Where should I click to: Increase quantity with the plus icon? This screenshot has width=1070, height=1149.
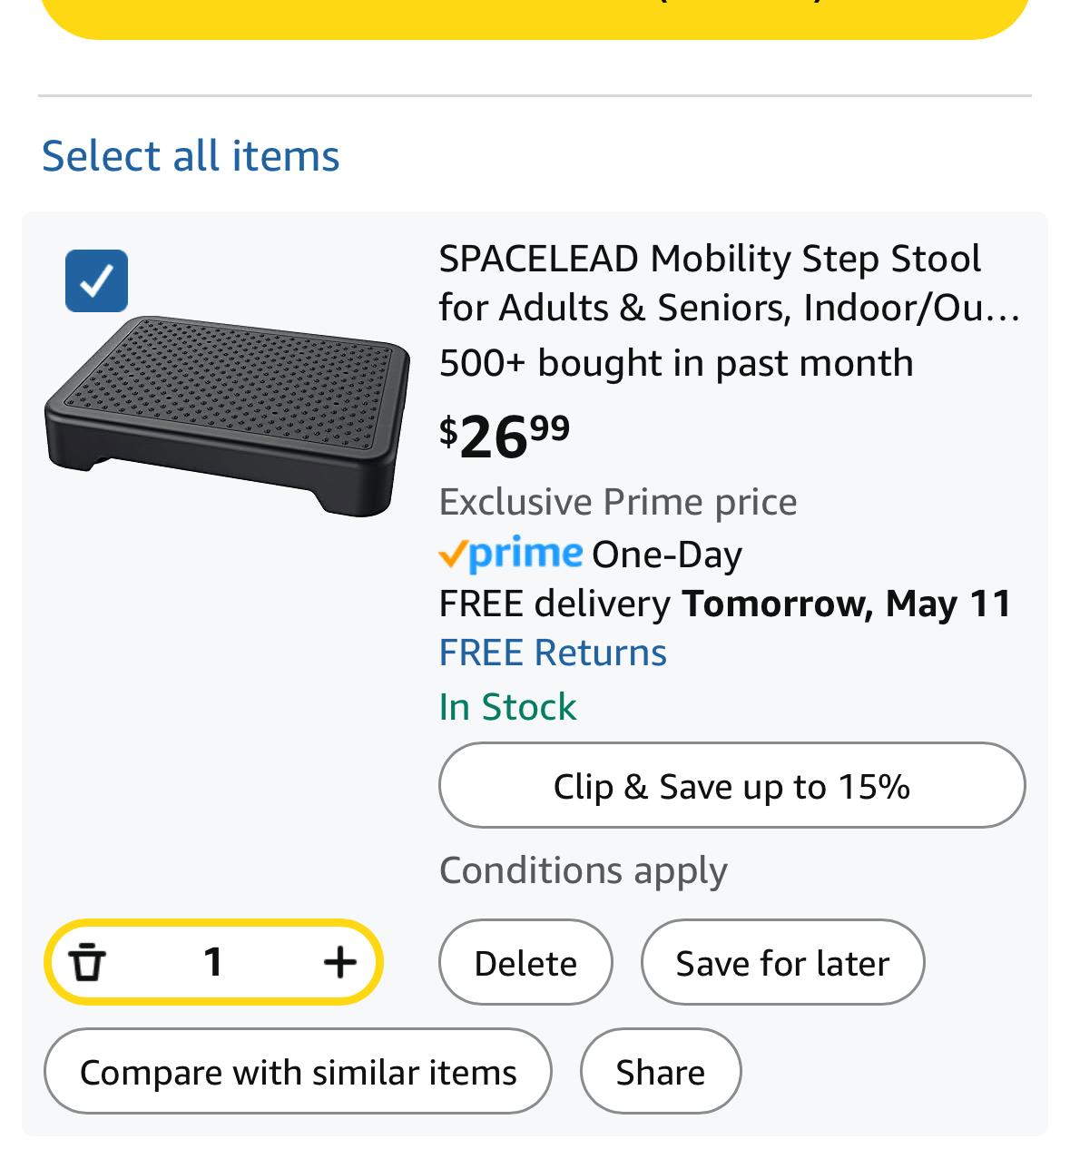339,962
